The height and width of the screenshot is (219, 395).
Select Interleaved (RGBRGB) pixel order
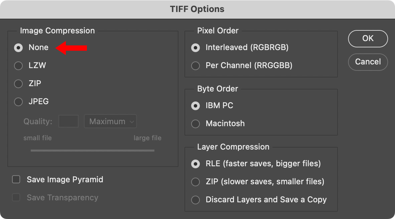pyautogui.click(x=195, y=48)
